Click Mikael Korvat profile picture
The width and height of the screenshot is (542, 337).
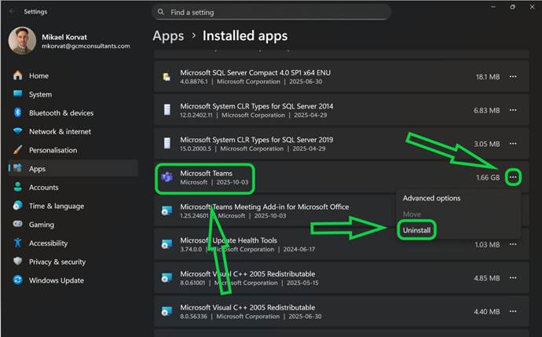(x=22, y=41)
